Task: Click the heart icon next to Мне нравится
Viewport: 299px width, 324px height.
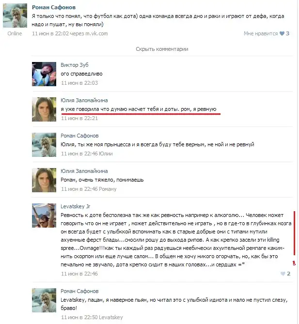Action: point(282,33)
